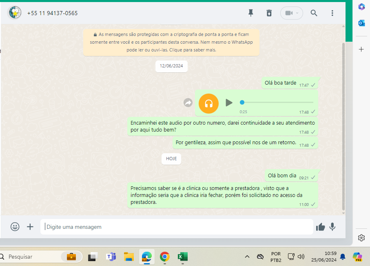Open the attach plus menu
Image resolution: width=370 pixels, height=266 pixels.
point(30,227)
